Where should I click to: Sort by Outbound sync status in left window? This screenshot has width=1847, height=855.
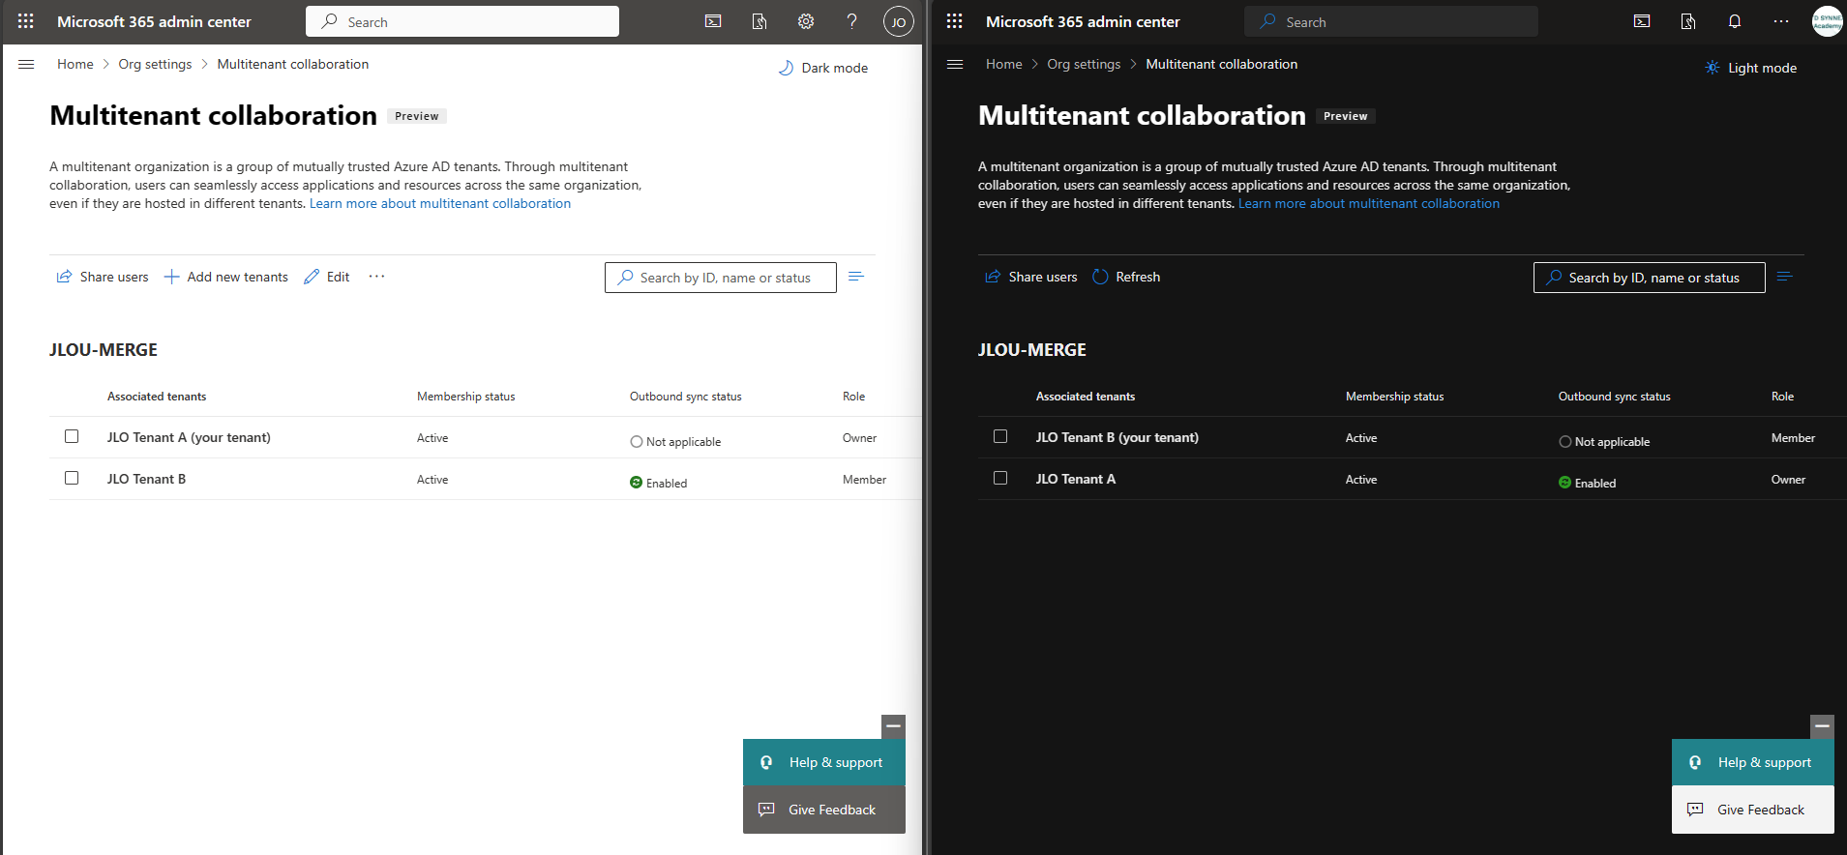pos(686,397)
